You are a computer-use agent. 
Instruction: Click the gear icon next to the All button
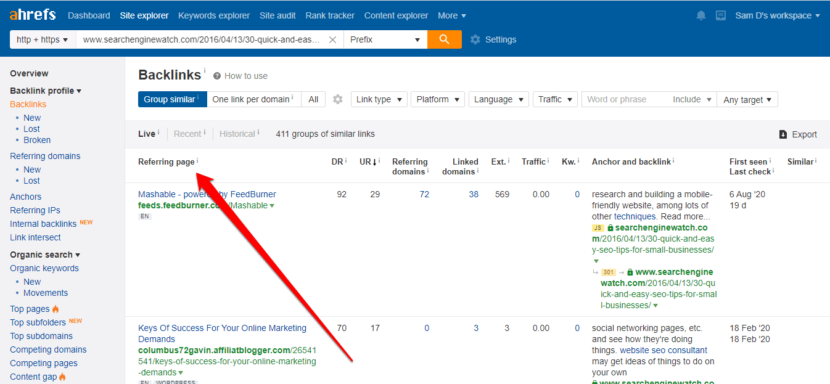click(x=337, y=99)
